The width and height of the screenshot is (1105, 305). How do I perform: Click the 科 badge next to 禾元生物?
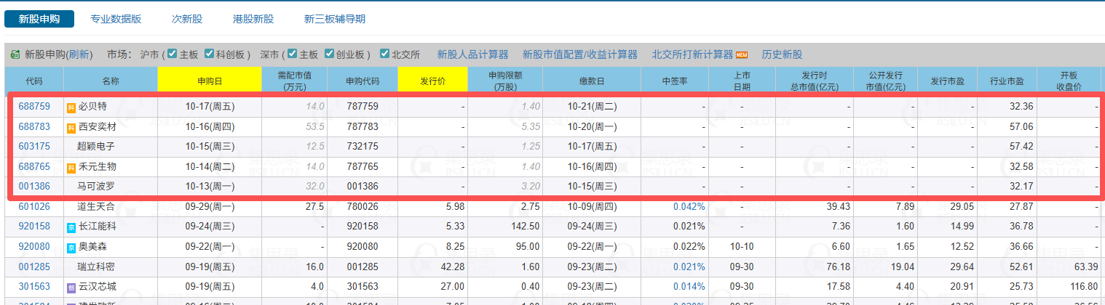pyautogui.click(x=71, y=167)
